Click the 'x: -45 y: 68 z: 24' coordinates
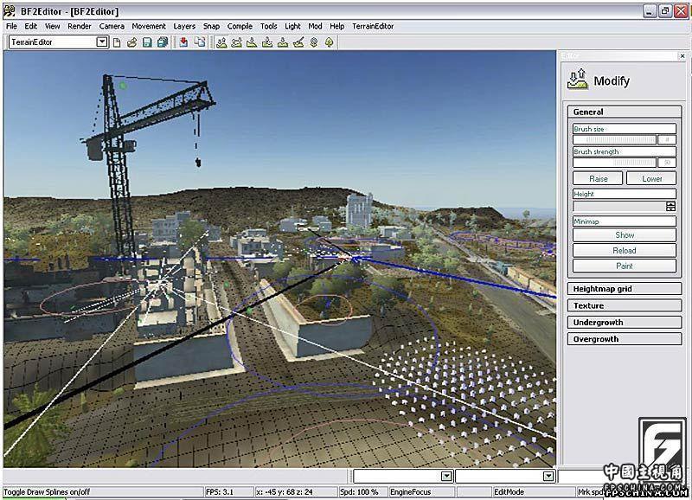 (285, 491)
